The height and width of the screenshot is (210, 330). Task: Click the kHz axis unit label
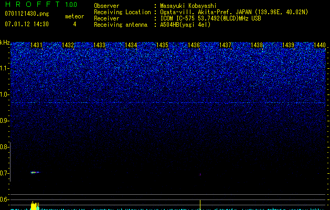pyautogui.click(x=5, y=43)
